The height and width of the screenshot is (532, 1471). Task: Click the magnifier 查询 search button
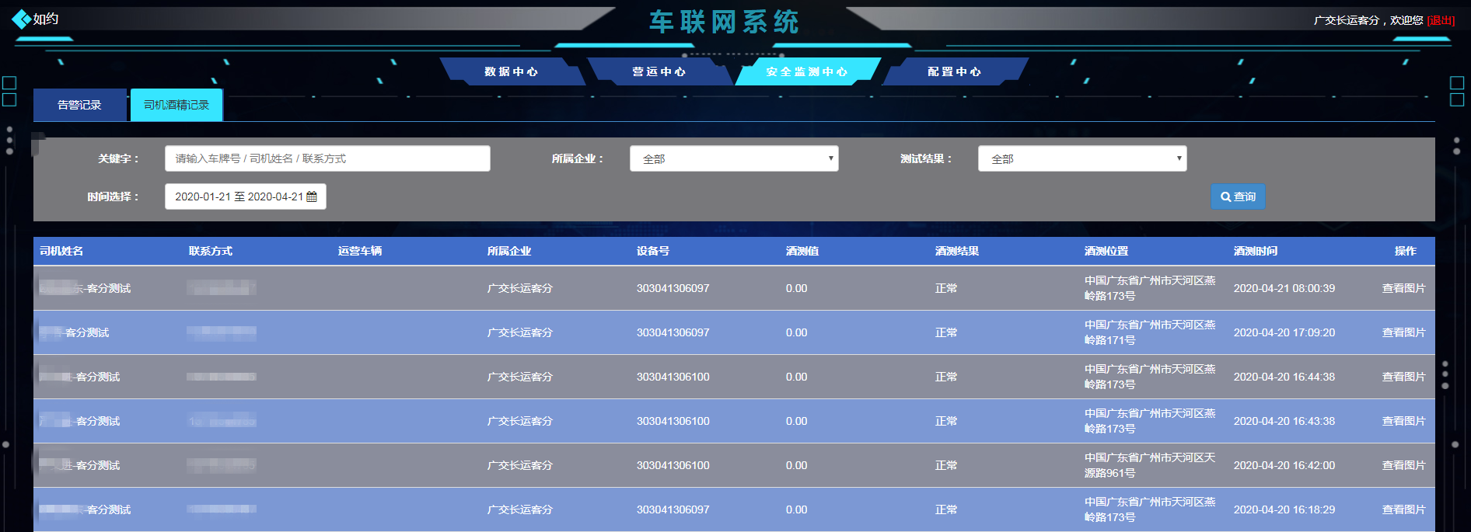click(x=1238, y=196)
